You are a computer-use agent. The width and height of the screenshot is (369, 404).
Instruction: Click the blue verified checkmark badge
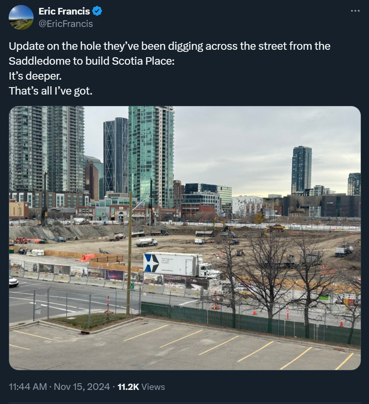coord(97,11)
